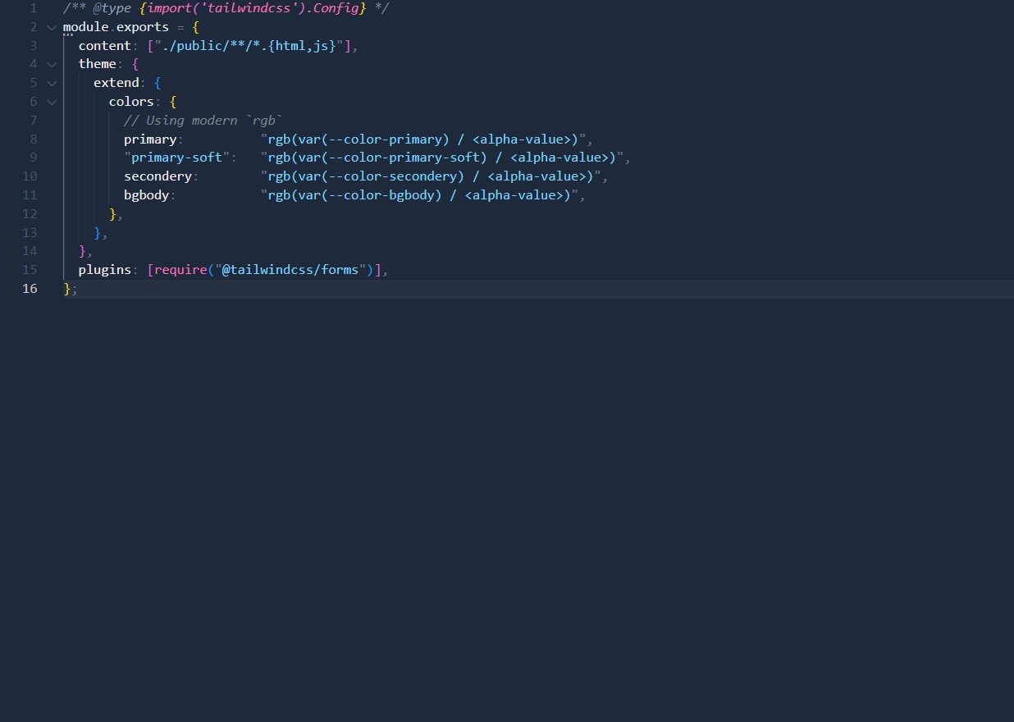The image size is (1014, 722).
Task: Click the plugins property key
Action: coord(104,270)
